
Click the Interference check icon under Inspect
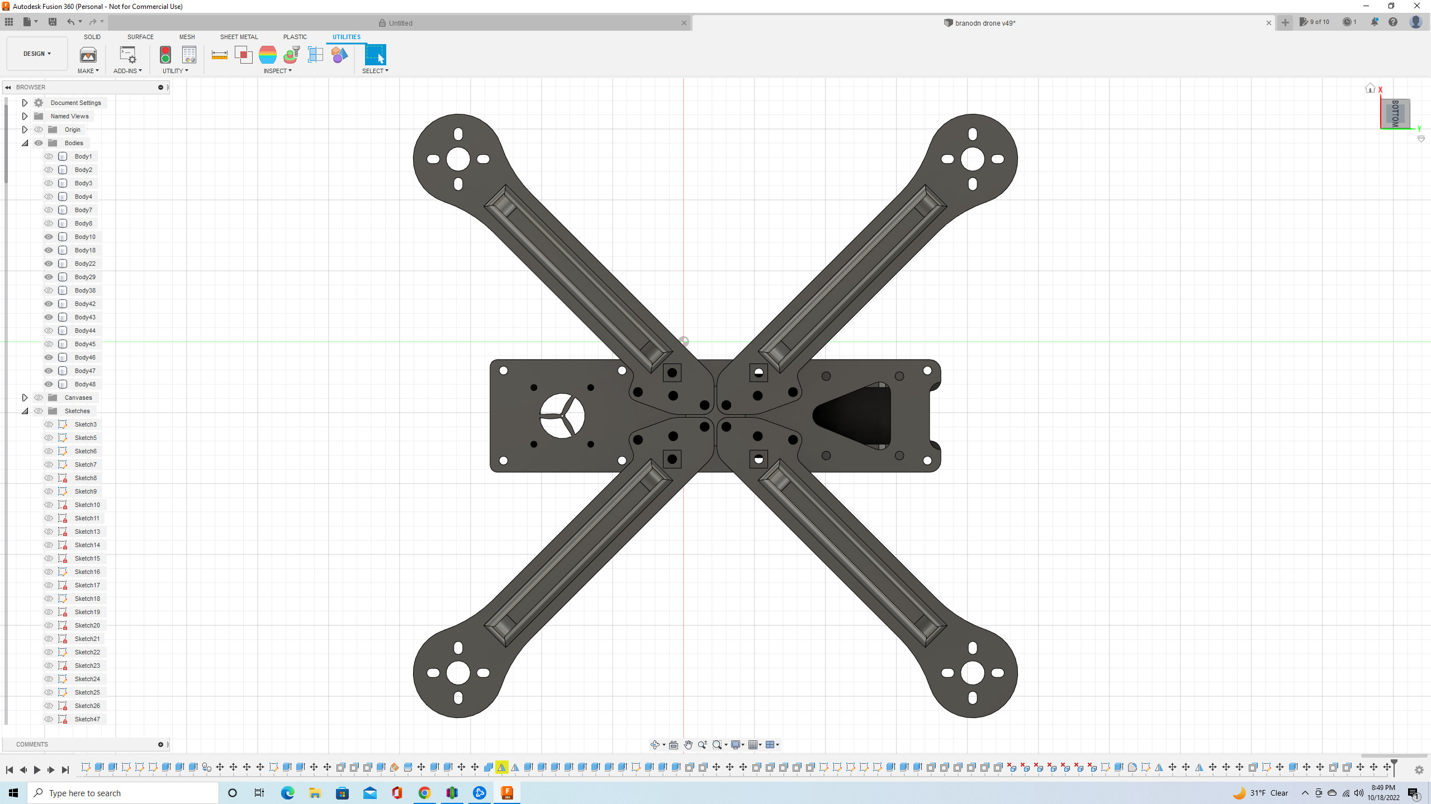(244, 55)
